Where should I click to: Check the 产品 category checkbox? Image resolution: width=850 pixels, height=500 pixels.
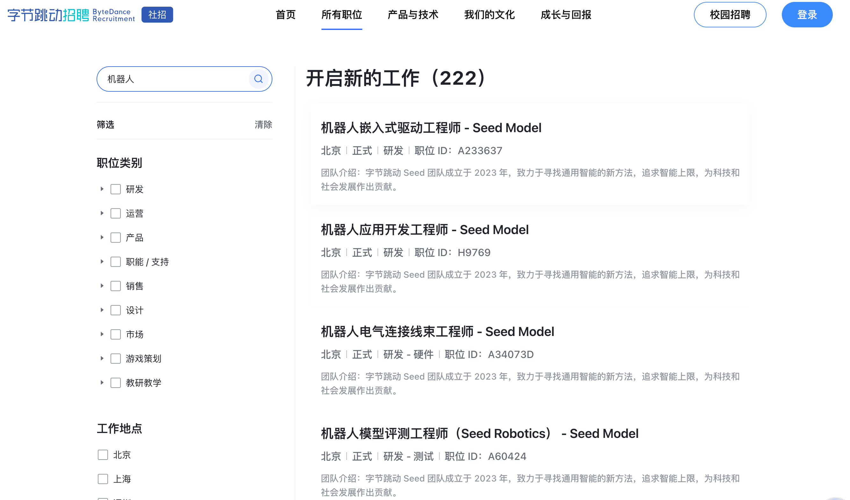116,238
